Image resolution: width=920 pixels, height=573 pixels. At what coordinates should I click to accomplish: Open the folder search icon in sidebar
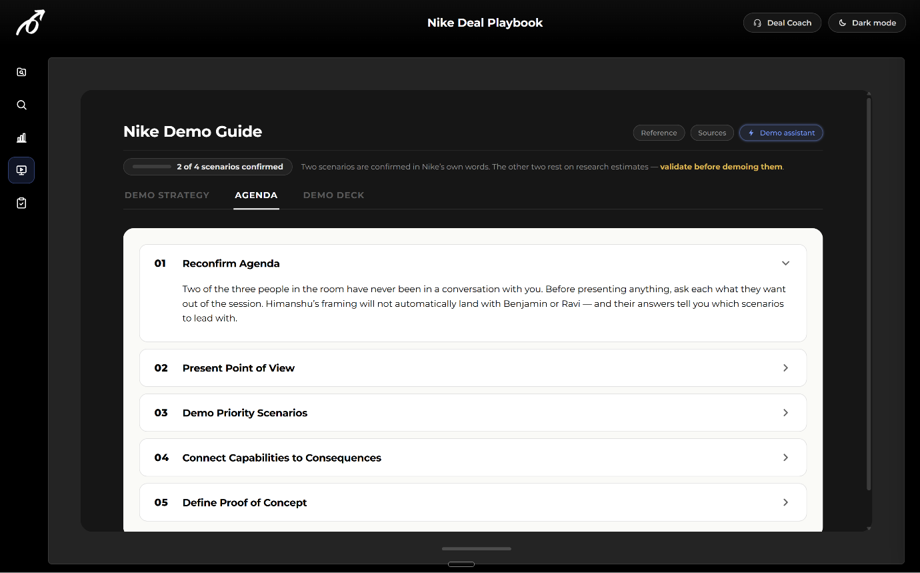[x=21, y=72]
